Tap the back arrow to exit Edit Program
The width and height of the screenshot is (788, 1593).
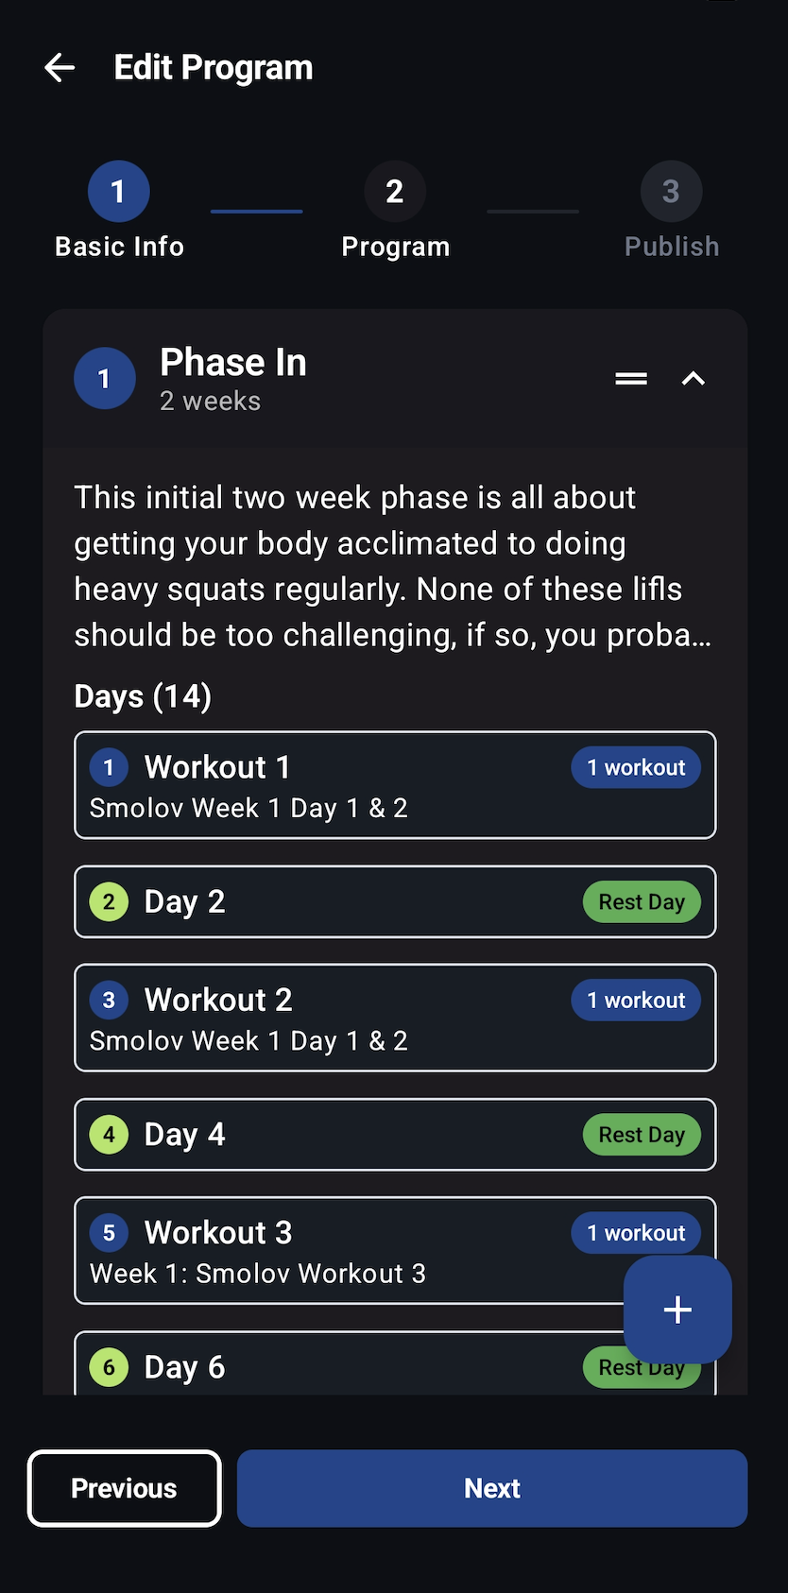coord(59,67)
